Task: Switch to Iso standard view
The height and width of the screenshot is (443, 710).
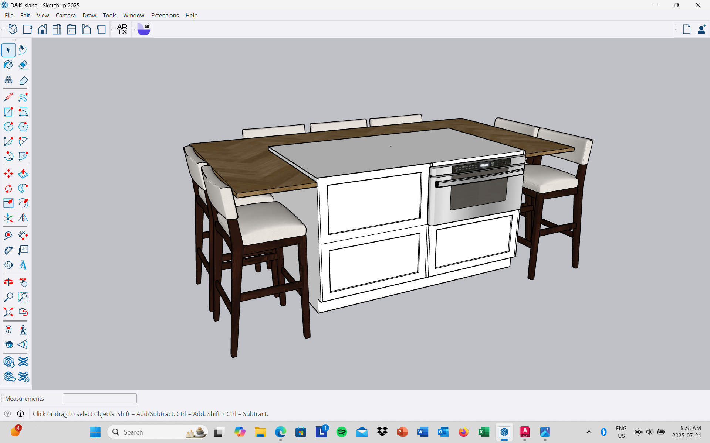Action: click(13, 29)
